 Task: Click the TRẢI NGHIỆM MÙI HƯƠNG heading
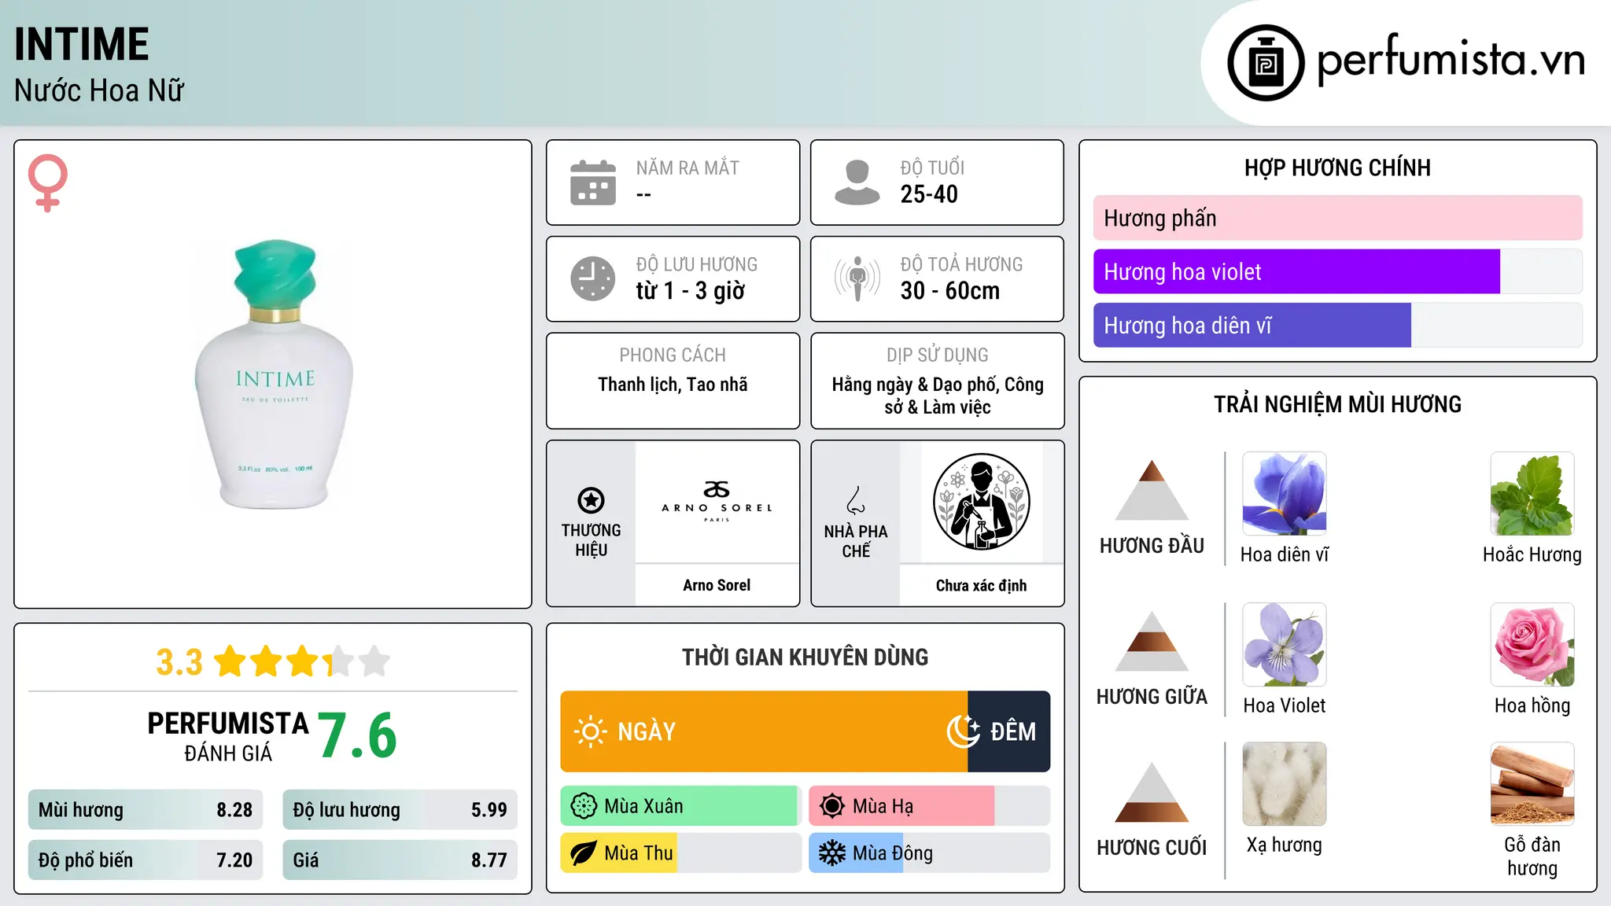(1337, 404)
